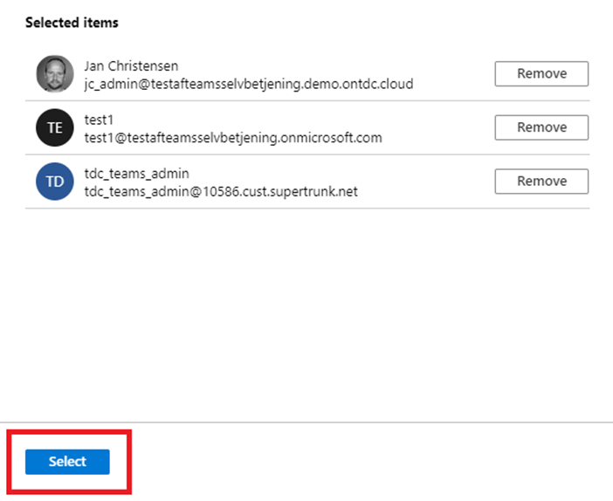This screenshot has height=501, width=613.
Task: Click the TE avatar for test1
Action: pos(55,127)
